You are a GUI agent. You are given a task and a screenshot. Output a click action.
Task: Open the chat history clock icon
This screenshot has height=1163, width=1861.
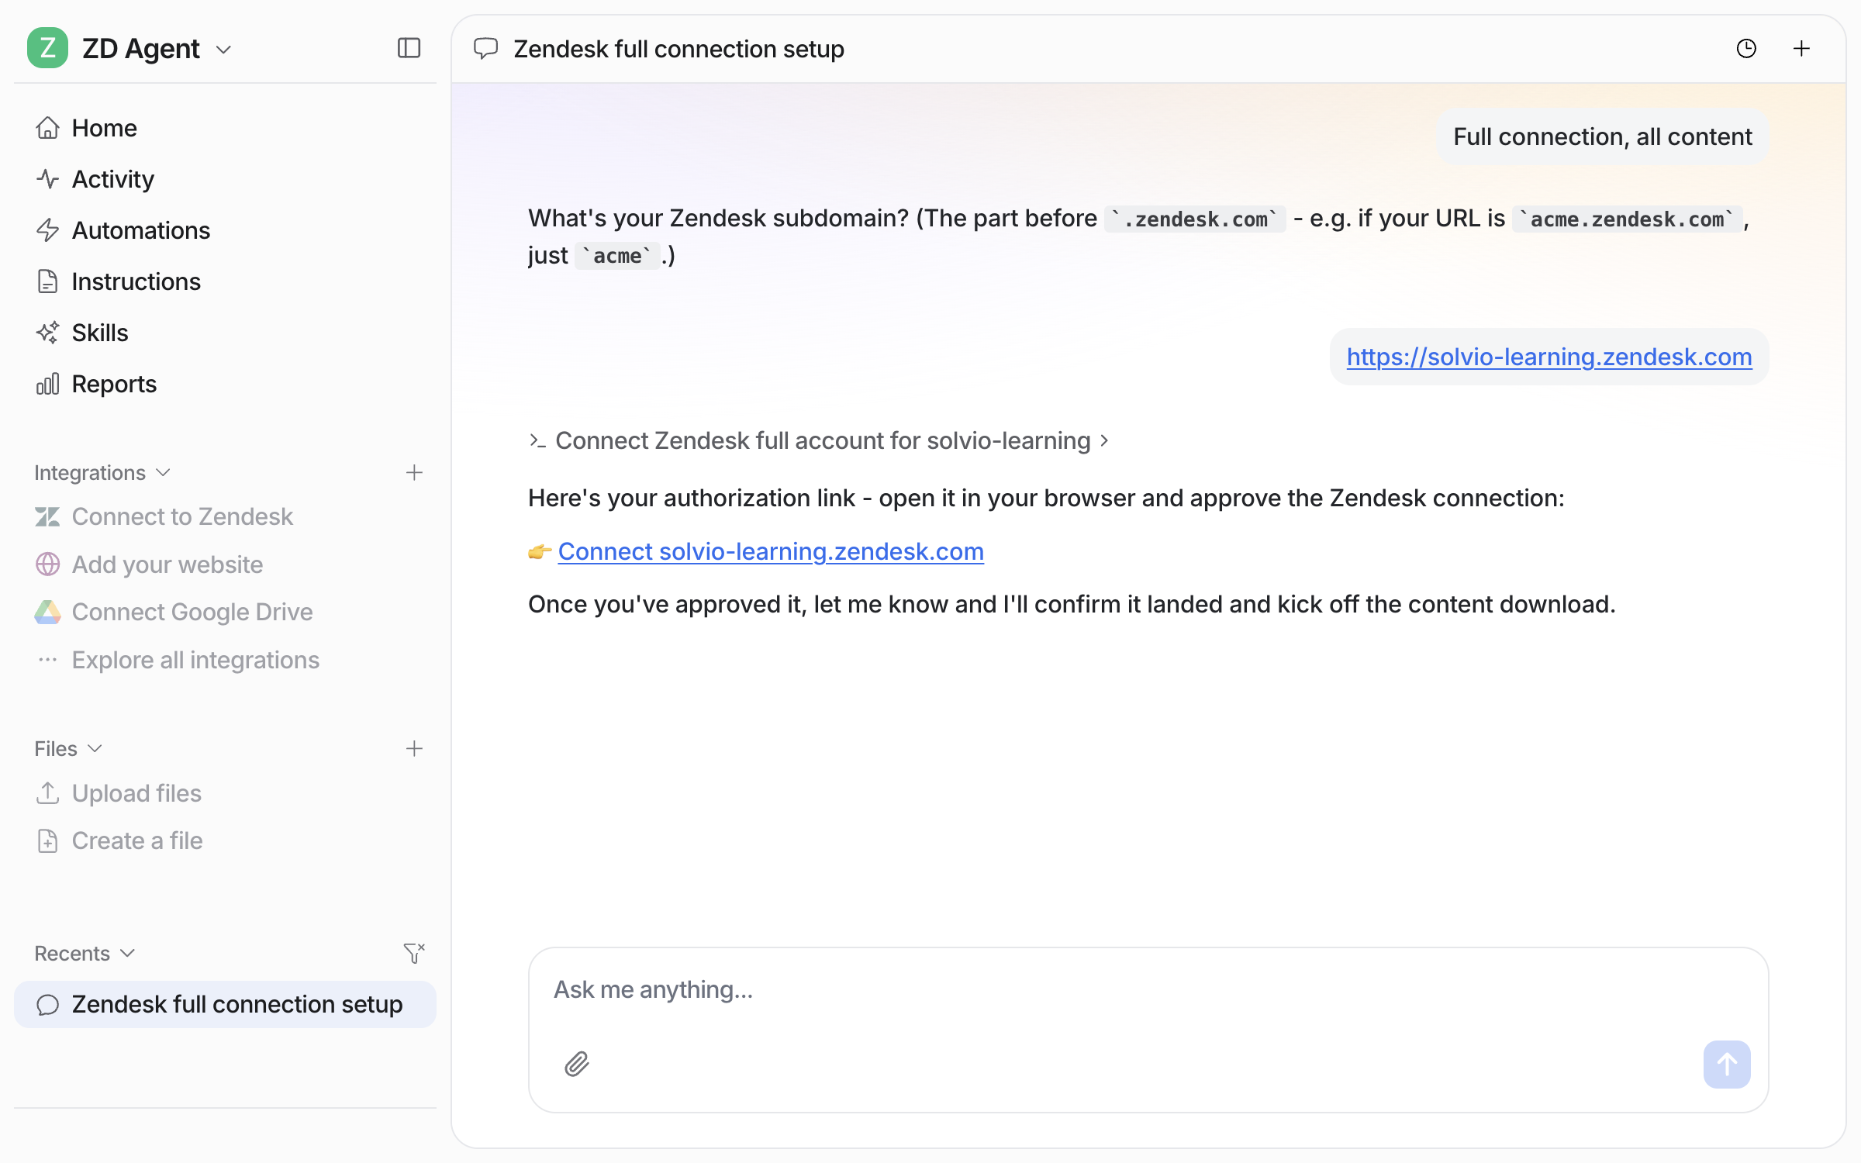[x=1746, y=49]
